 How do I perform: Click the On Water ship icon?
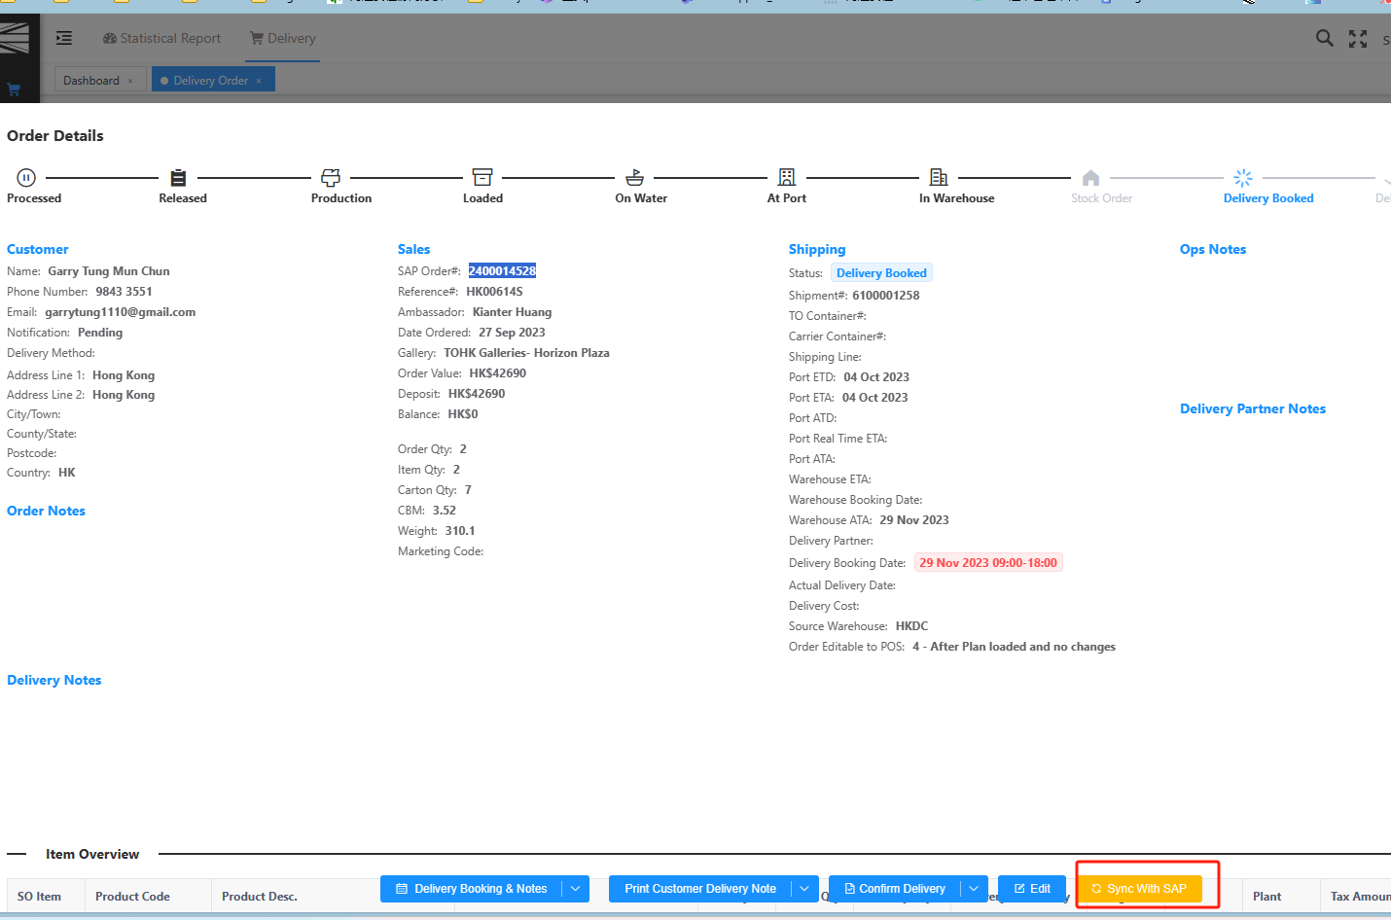pos(634,178)
